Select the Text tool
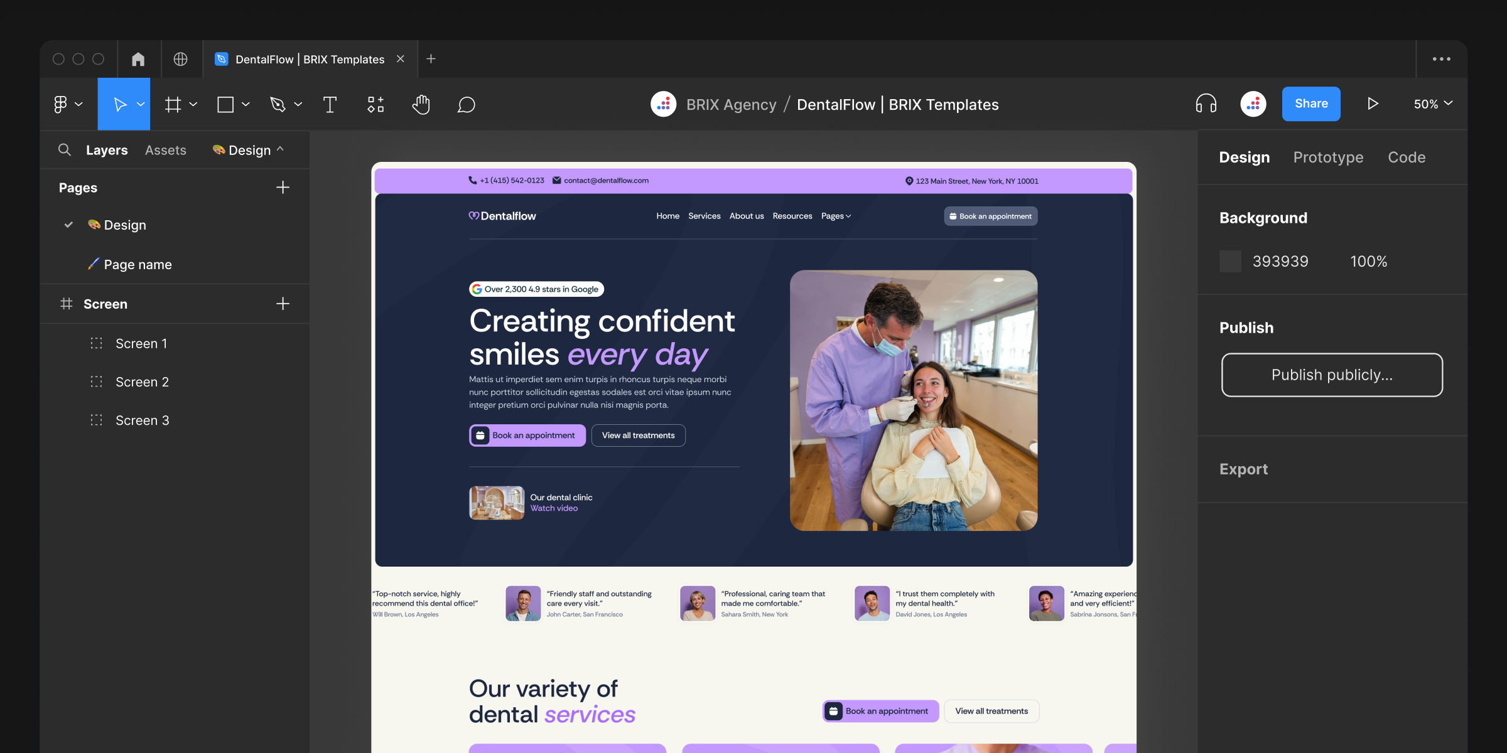The image size is (1507, 753). pos(330,104)
